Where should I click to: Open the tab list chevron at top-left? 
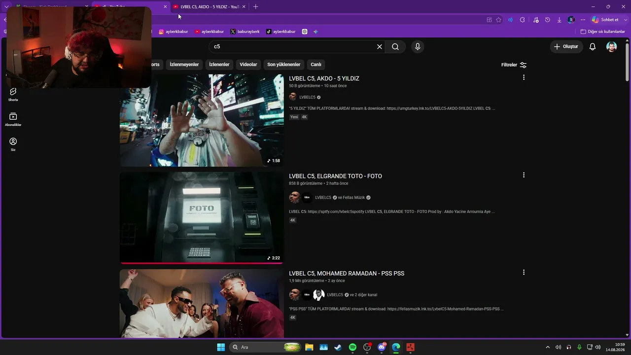[6, 6]
